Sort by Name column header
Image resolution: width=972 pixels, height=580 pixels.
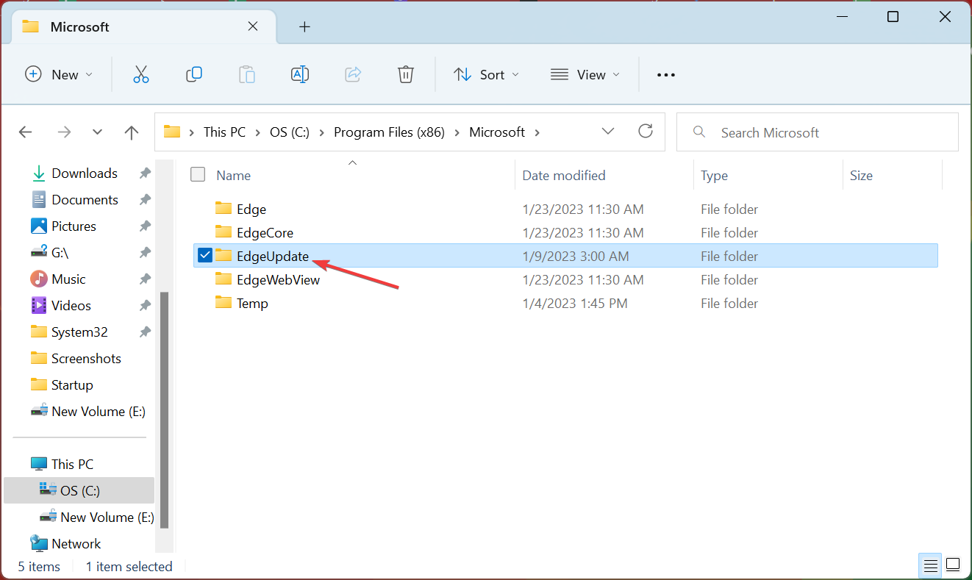(x=233, y=176)
